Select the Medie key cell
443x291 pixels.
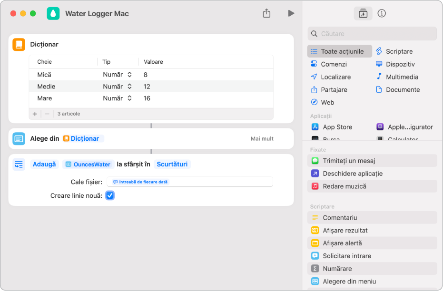pos(46,87)
